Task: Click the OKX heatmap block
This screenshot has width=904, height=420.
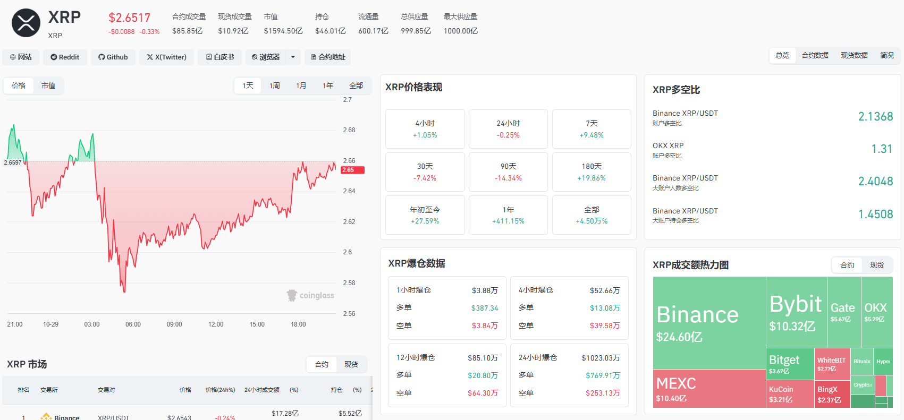Action: click(x=877, y=312)
